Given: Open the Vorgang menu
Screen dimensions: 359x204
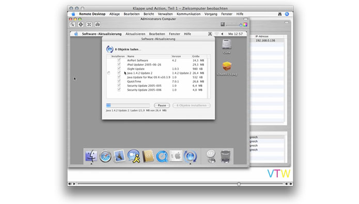Looking at the screenshot, I should 211,14.
